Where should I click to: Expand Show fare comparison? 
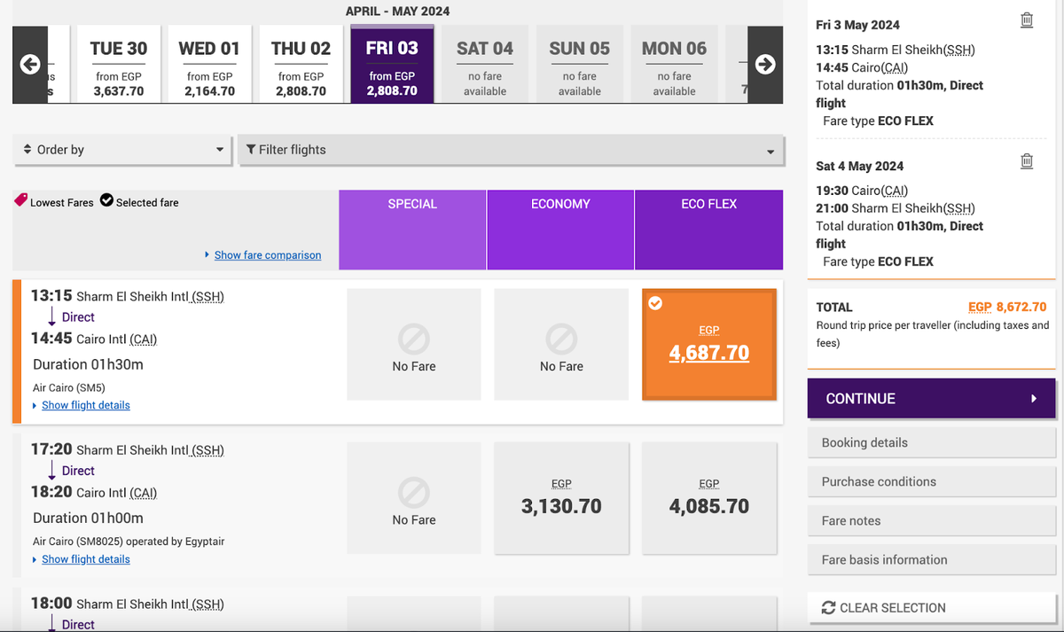pyautogui.click(x=268, y=255)
